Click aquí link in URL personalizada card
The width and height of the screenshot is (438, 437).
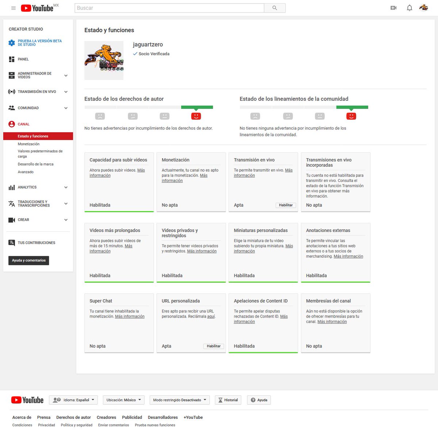click(x=211, y=316)
